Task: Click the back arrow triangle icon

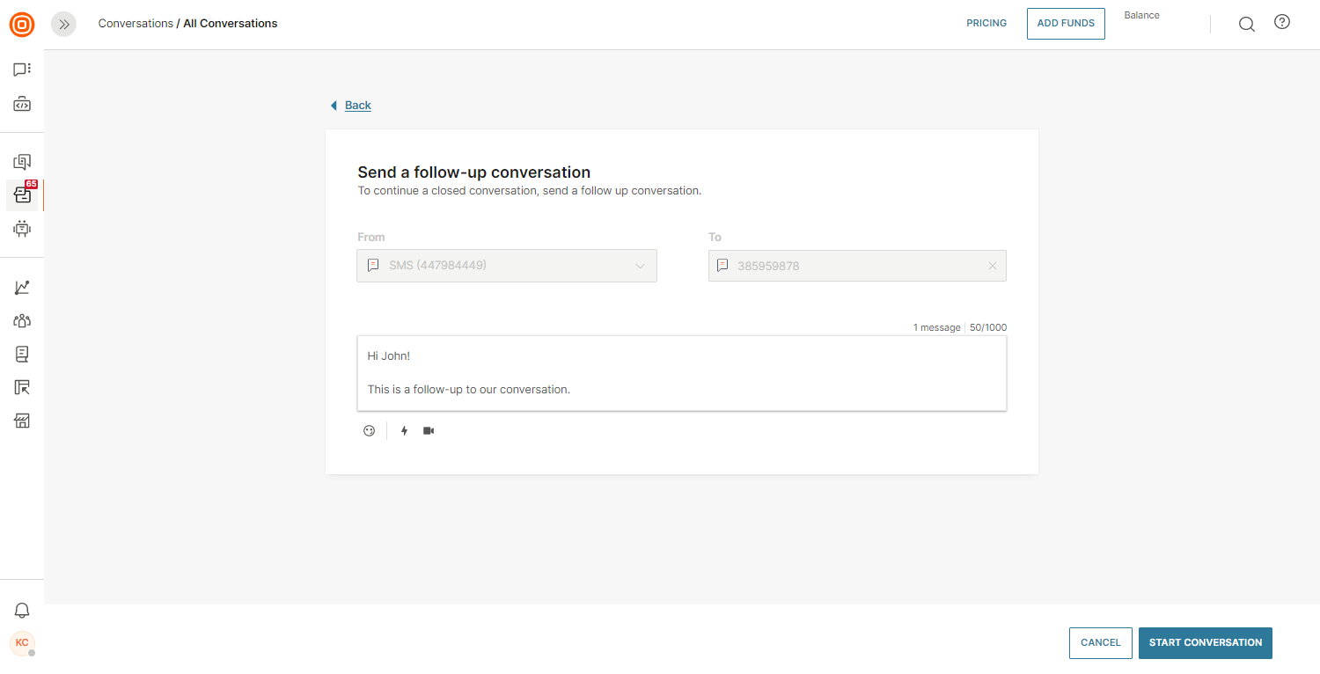Action: click(334, 106)
